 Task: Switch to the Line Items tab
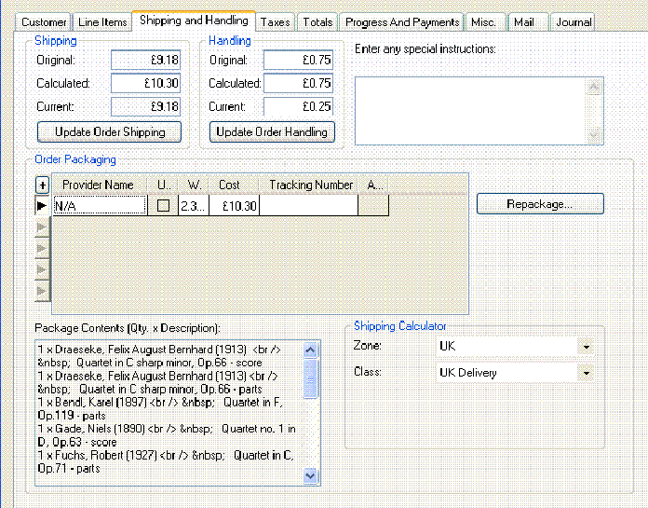click(x=103, y=21)
